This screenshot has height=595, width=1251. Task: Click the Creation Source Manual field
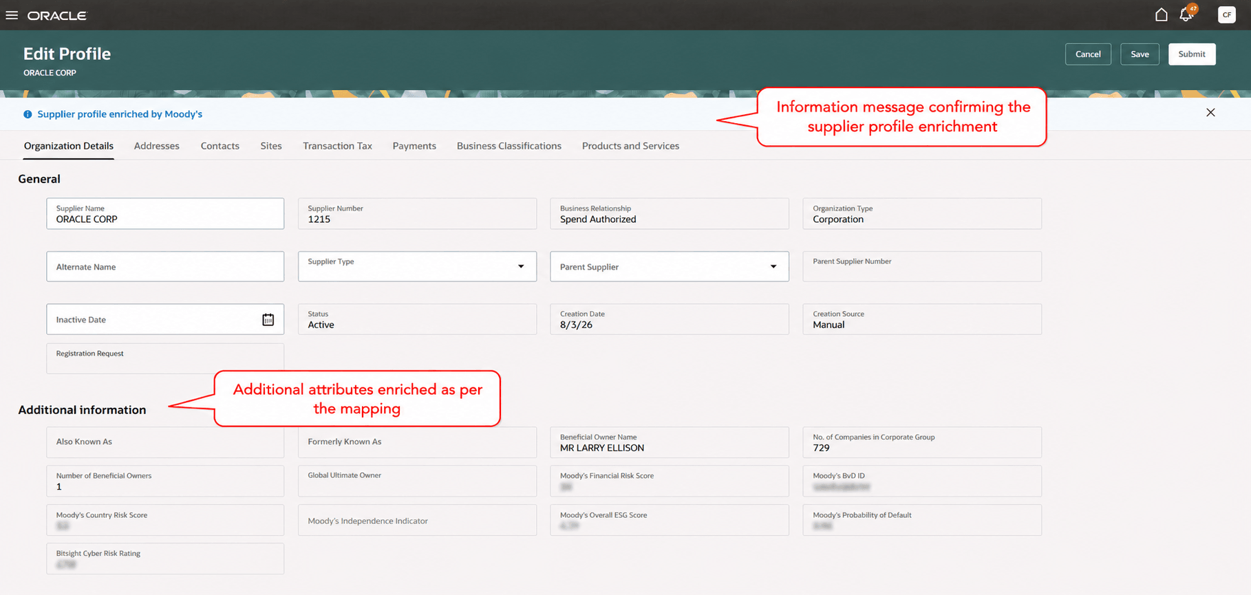click(x=922, y=319)
